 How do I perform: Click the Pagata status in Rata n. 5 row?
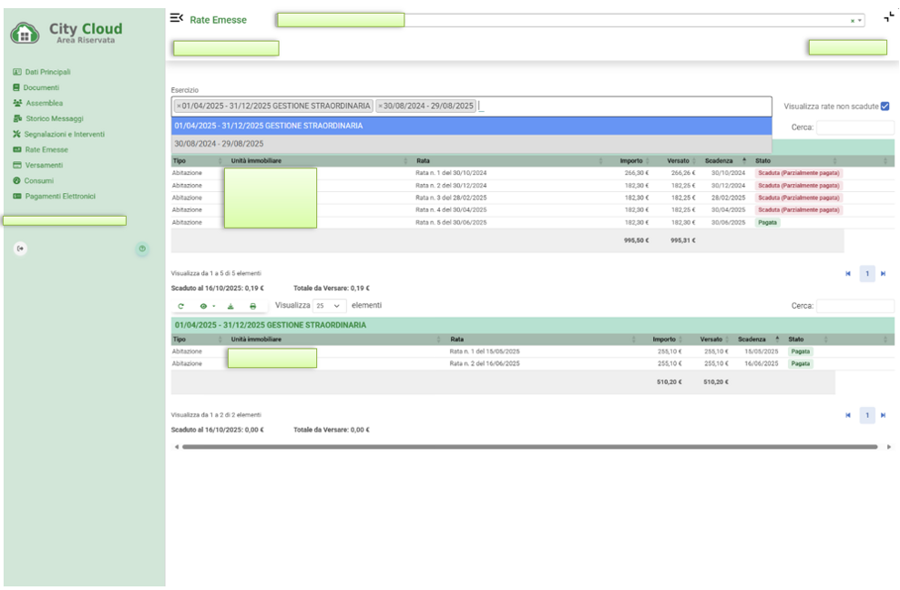click(x=767, y=222)
